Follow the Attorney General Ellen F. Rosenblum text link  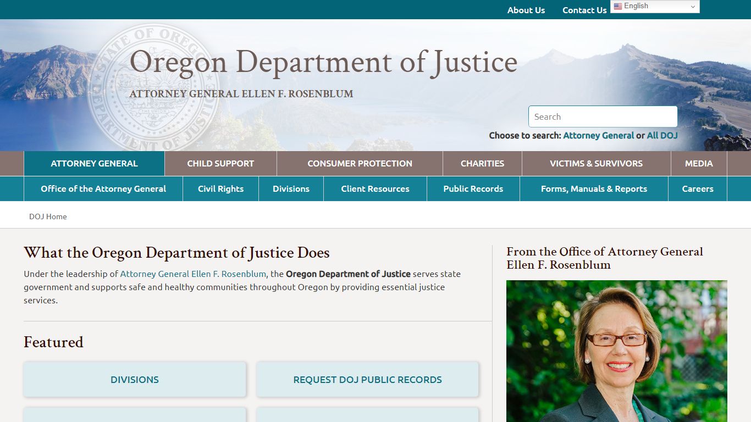coord(193,274)
